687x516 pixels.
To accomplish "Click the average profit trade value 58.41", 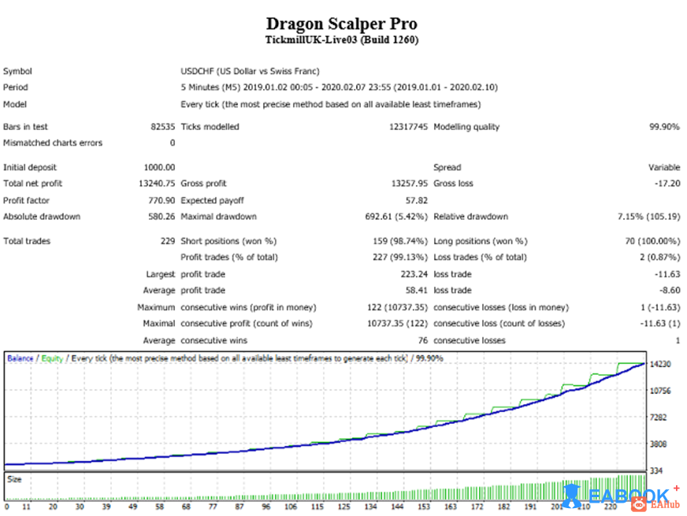I will 416,291.
